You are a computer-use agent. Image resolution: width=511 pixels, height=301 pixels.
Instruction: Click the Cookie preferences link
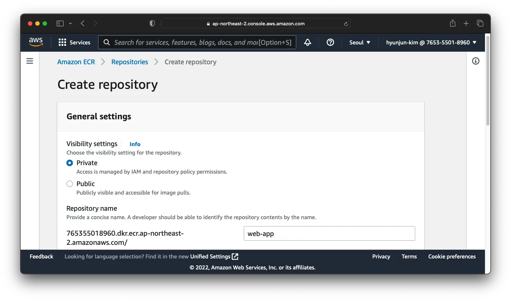click(x=452, y=256)
